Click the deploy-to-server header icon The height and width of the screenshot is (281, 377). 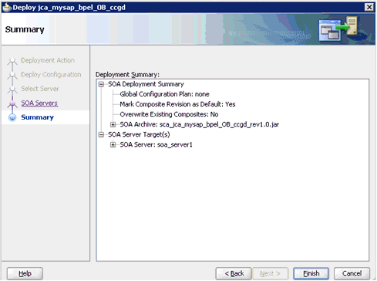tap(338, 29)
